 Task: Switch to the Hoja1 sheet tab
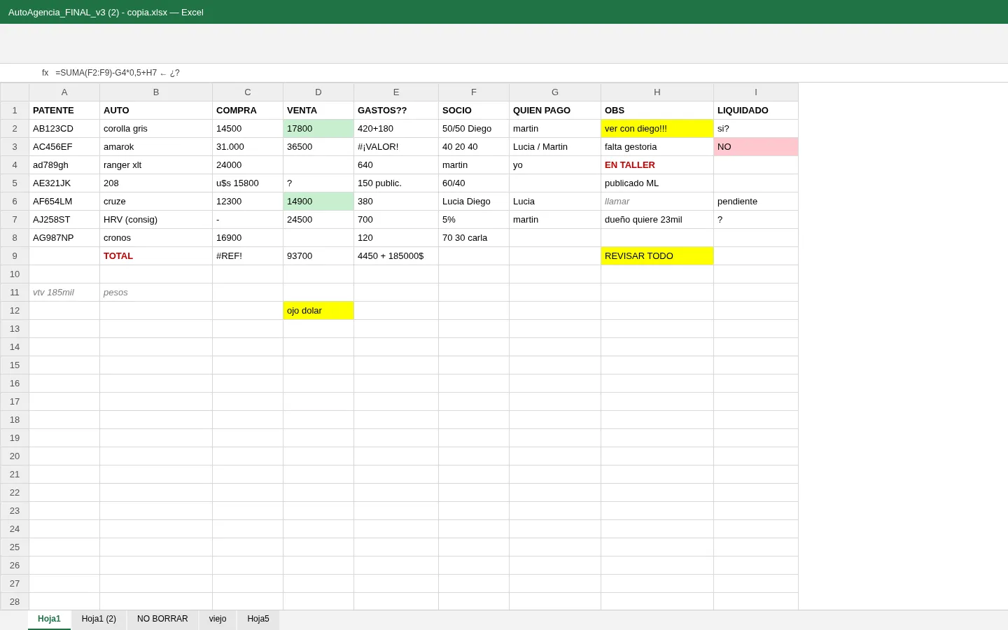coord(49,619)
